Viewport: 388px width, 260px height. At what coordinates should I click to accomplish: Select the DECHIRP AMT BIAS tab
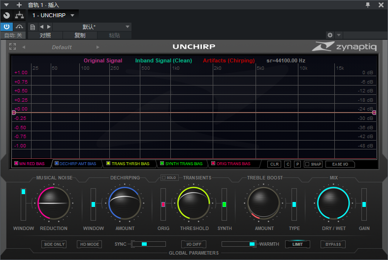pyautogui.click(x=77, y=164)
